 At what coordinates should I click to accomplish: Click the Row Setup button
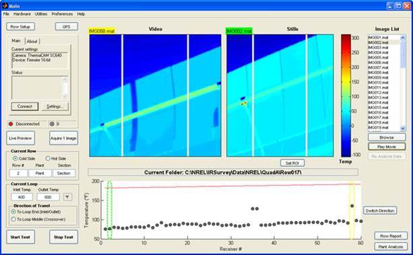[20, 27]
